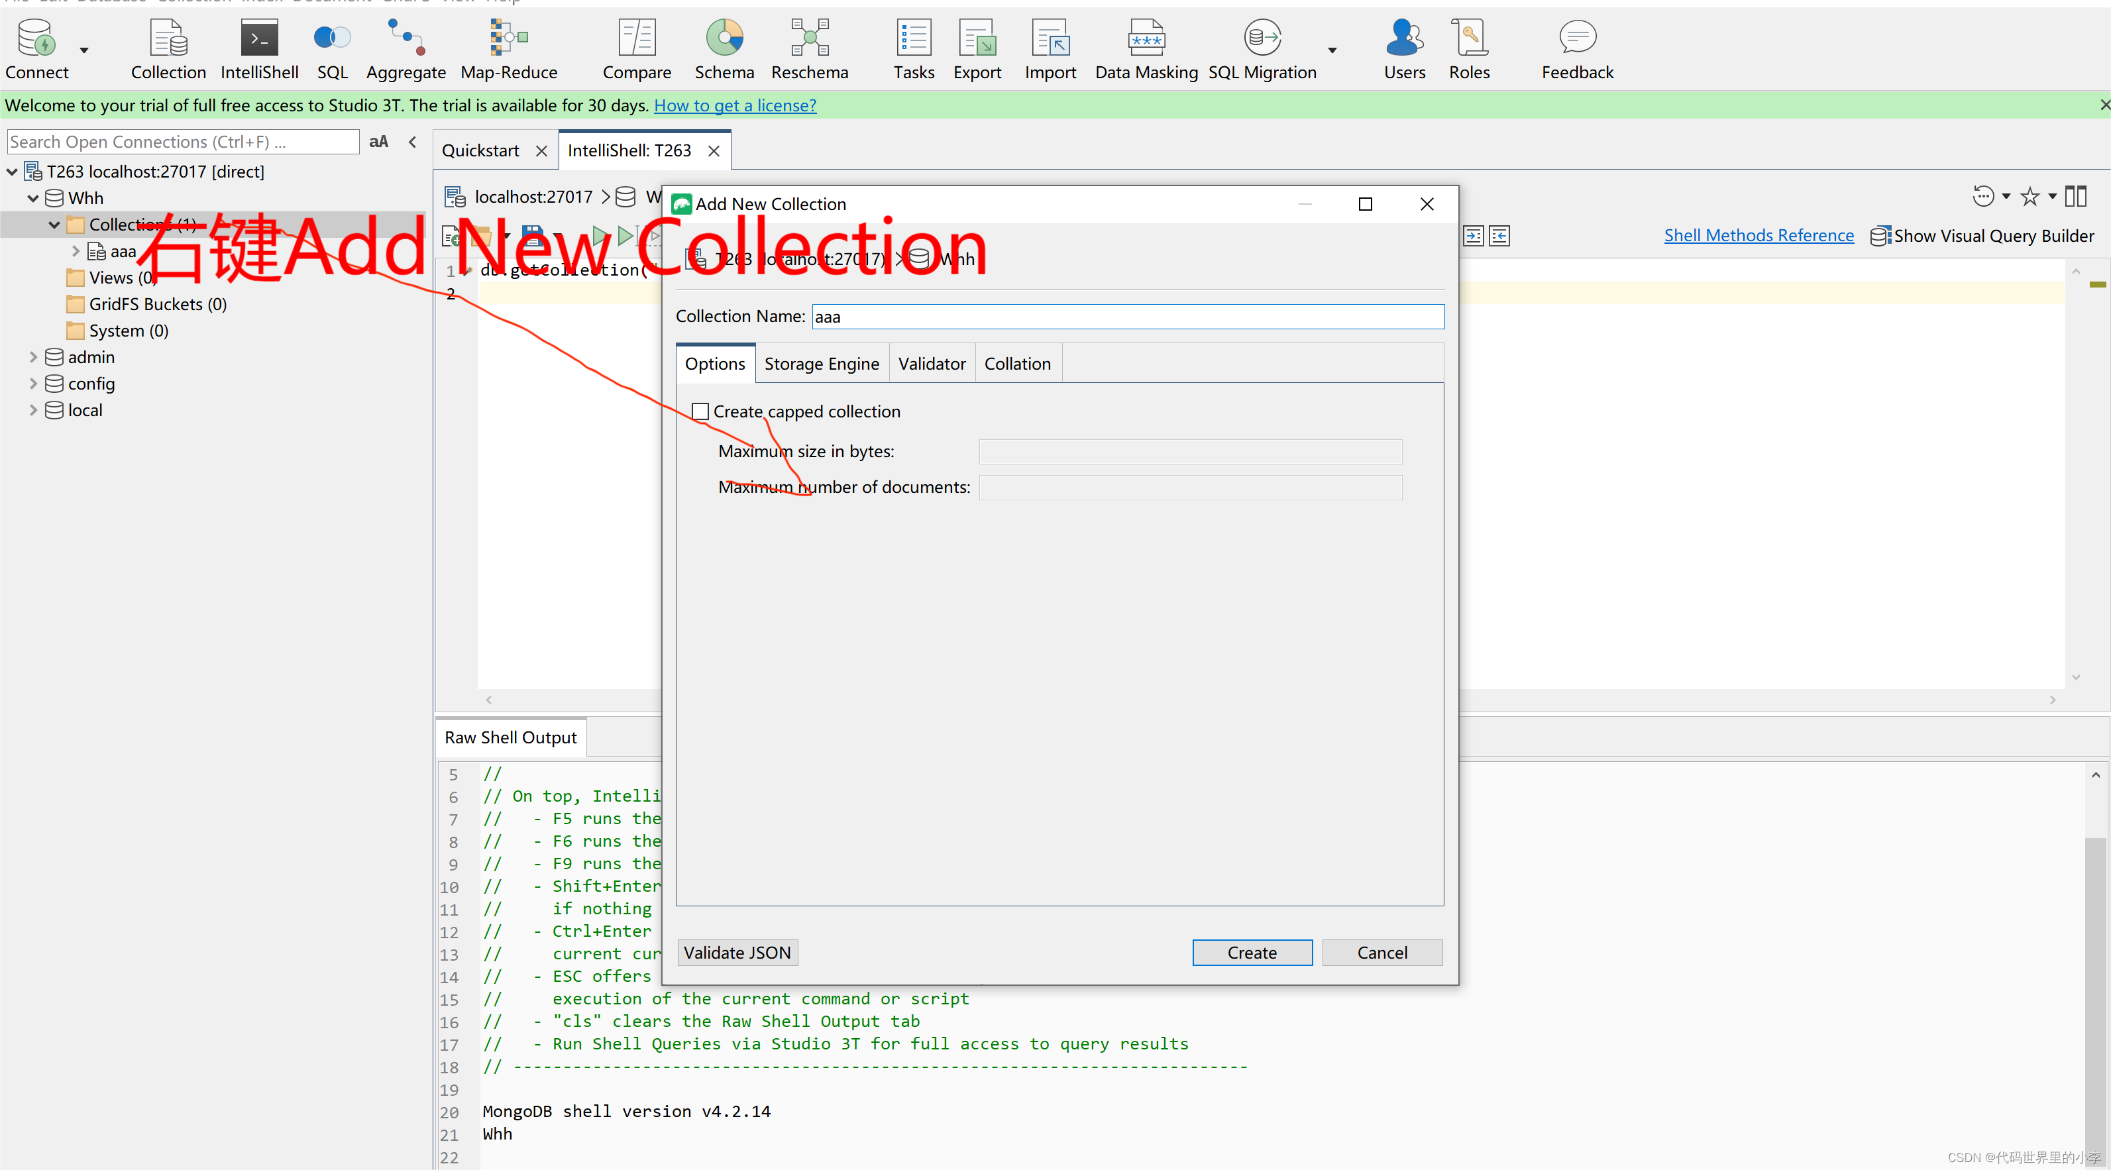Open the Connect dropdown arrow

83,51
